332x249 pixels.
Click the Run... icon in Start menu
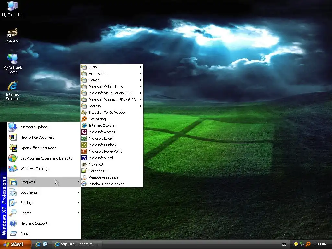[x=13, y=234]
